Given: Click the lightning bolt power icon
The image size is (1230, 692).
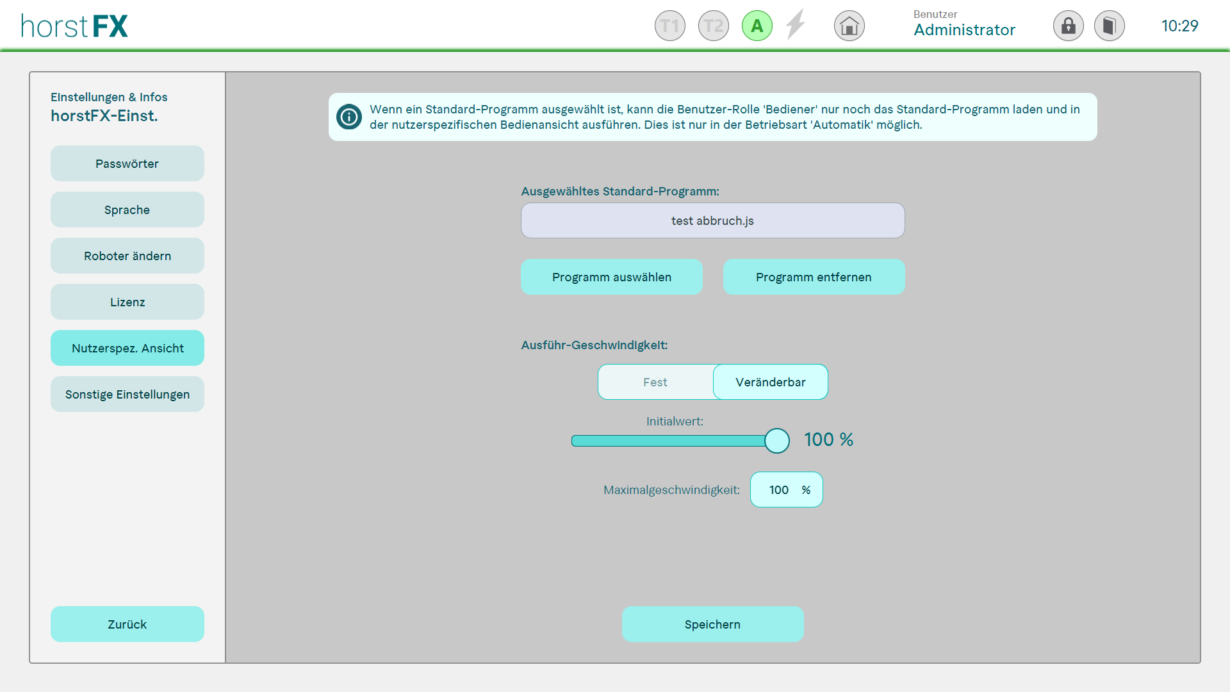Looking at the screenshot, I should tap(796, 25).
